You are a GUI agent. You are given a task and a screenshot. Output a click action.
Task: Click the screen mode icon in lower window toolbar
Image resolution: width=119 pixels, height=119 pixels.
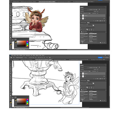(x=11, y=106)
